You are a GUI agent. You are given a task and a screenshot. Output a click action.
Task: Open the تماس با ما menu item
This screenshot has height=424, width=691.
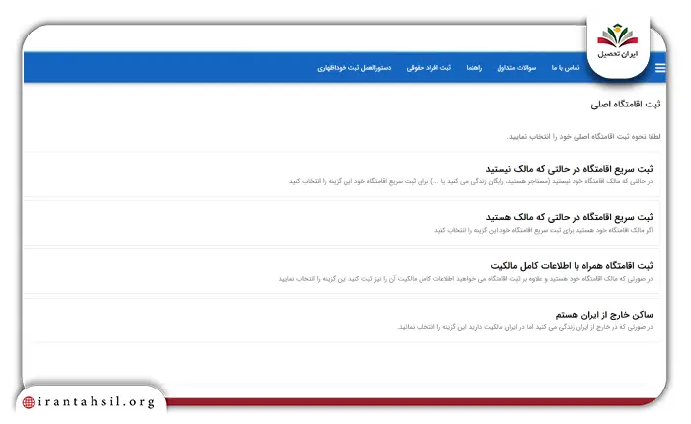click(x=566, y=68)
